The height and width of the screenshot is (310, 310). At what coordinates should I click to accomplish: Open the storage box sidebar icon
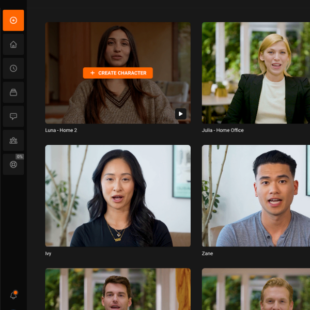(13, 92)
